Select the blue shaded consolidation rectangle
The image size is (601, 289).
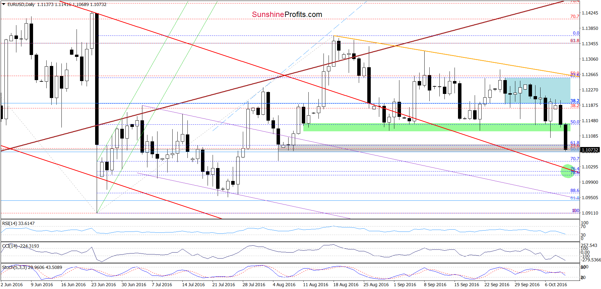[x=538, y=90]
